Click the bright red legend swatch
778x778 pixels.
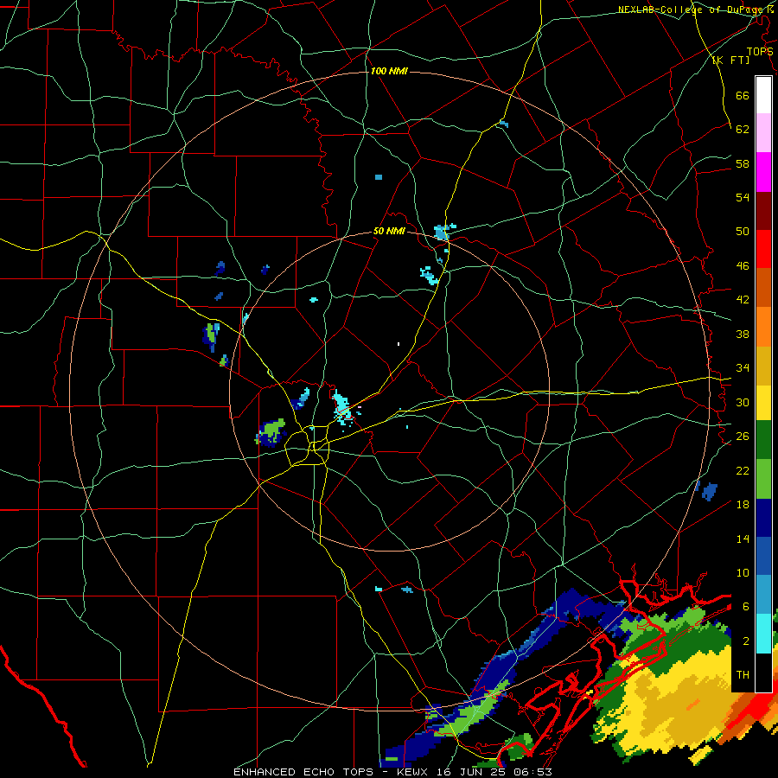(x=763, y=249)
